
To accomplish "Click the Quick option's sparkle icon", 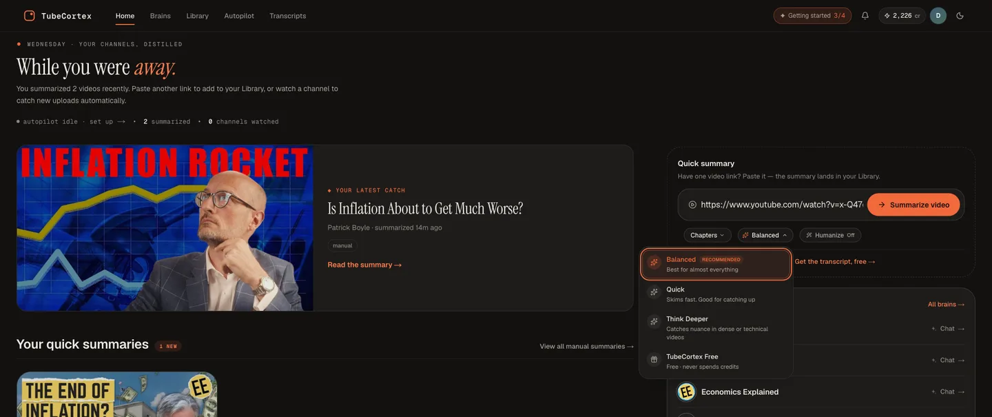I will coord(654,292).
